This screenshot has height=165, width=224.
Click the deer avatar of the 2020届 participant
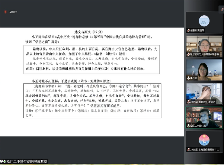click(204, 140)
